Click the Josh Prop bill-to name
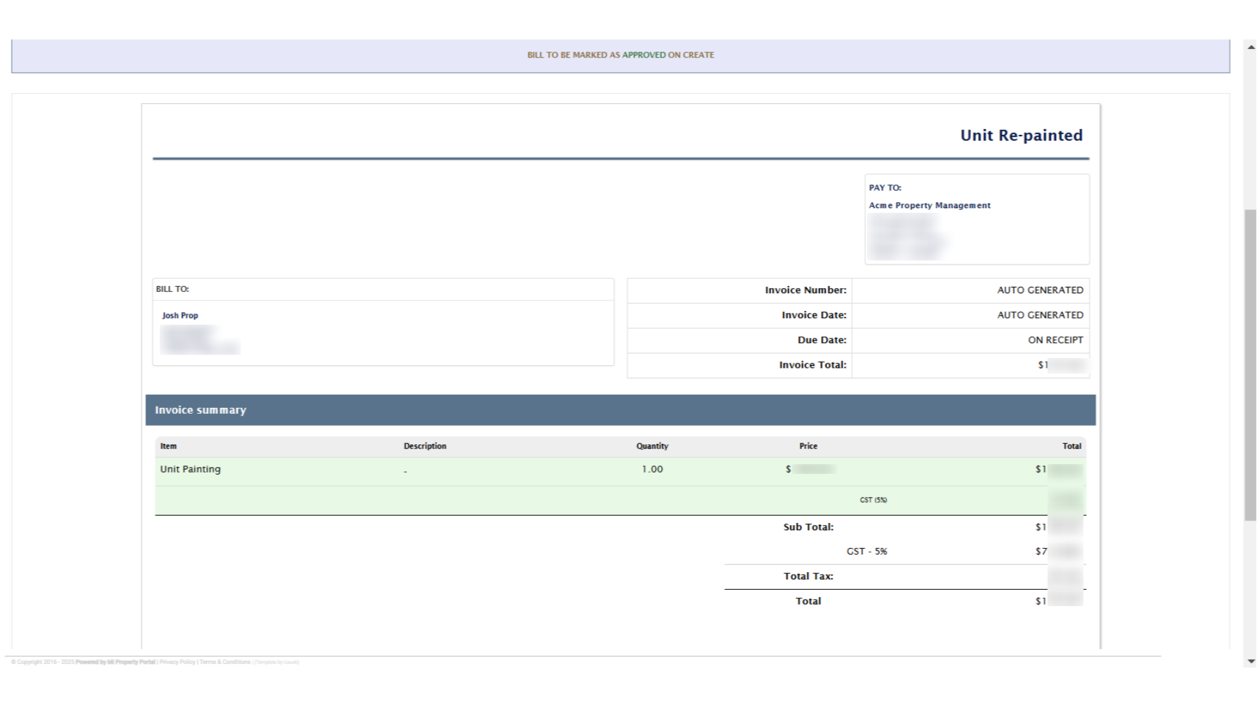Image resolution: width=1257 pixels, height=707 pixels. (180, 316)
